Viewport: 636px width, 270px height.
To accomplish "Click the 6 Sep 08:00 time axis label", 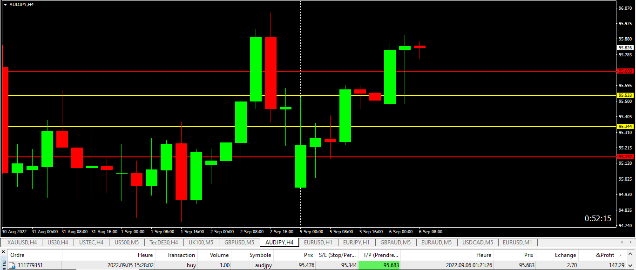I will point(431,231).
